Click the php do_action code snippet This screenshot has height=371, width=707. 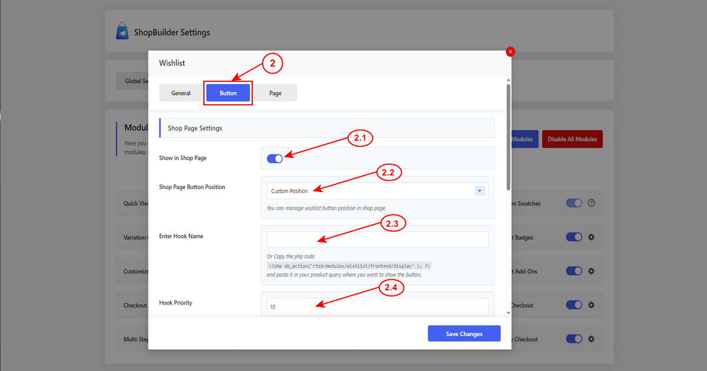tap(349, 266)
